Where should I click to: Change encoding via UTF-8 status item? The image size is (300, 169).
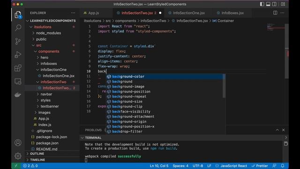pyautogui.click(x=198, y=166)
